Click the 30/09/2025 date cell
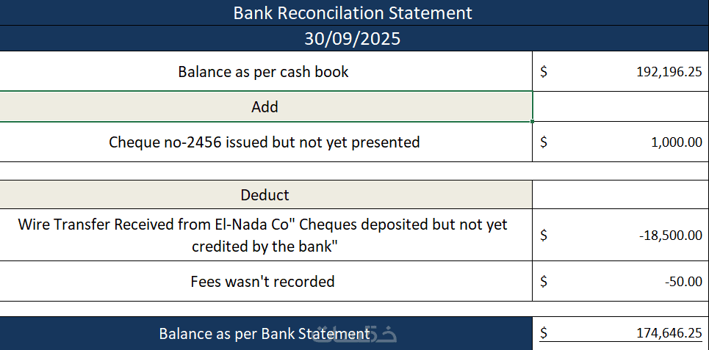 pyautogui.click(x=353, y=38)
